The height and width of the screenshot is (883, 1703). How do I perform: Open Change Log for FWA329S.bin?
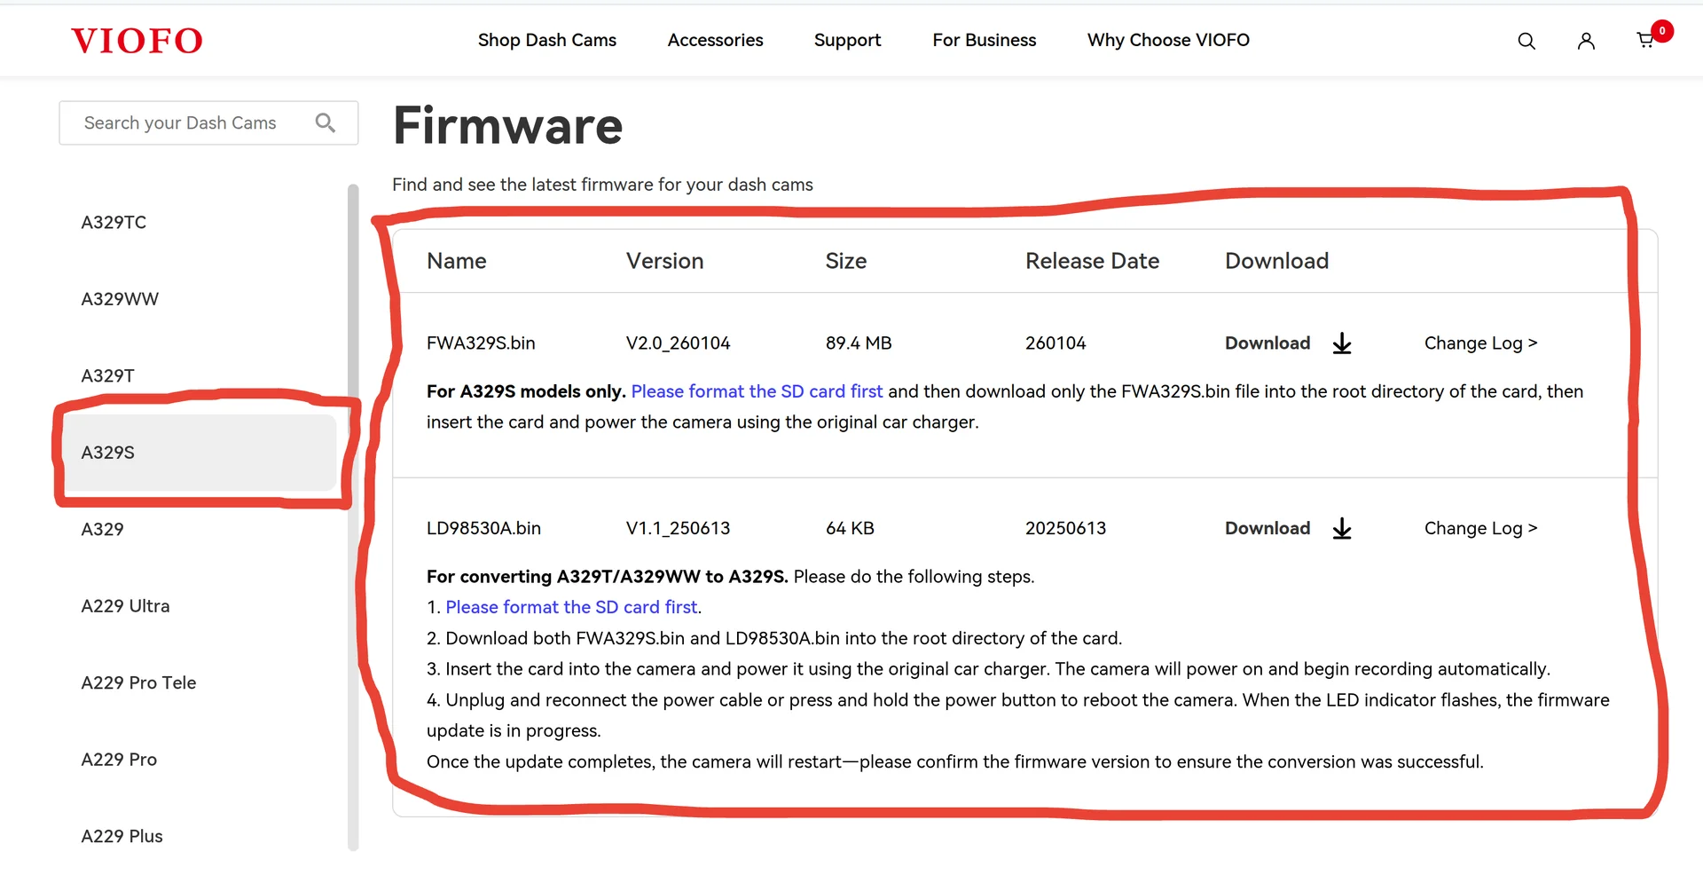click(1480, 343)
